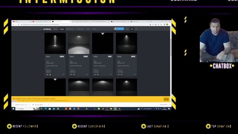Expand options for second downloaded file

point(48,105)
